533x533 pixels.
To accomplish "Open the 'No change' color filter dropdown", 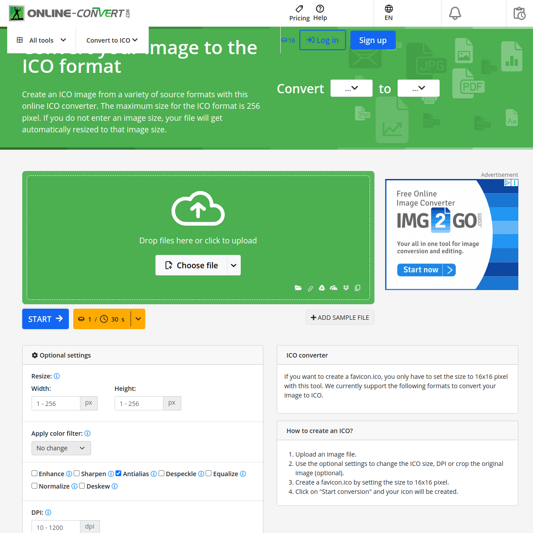I will point(61,448).
